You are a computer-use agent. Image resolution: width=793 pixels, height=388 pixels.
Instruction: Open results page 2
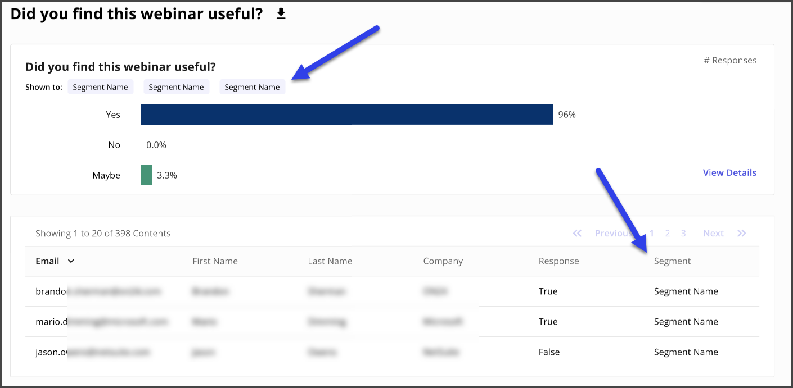point(668,234)
